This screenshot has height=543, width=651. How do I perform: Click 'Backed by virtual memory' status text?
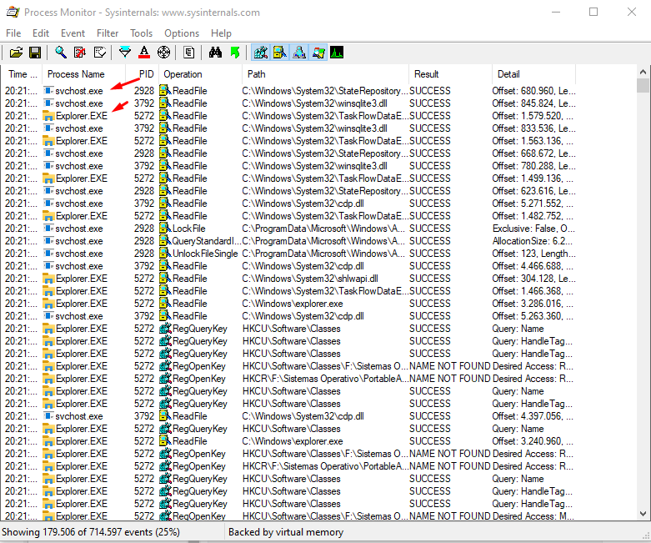coord(286,532)
